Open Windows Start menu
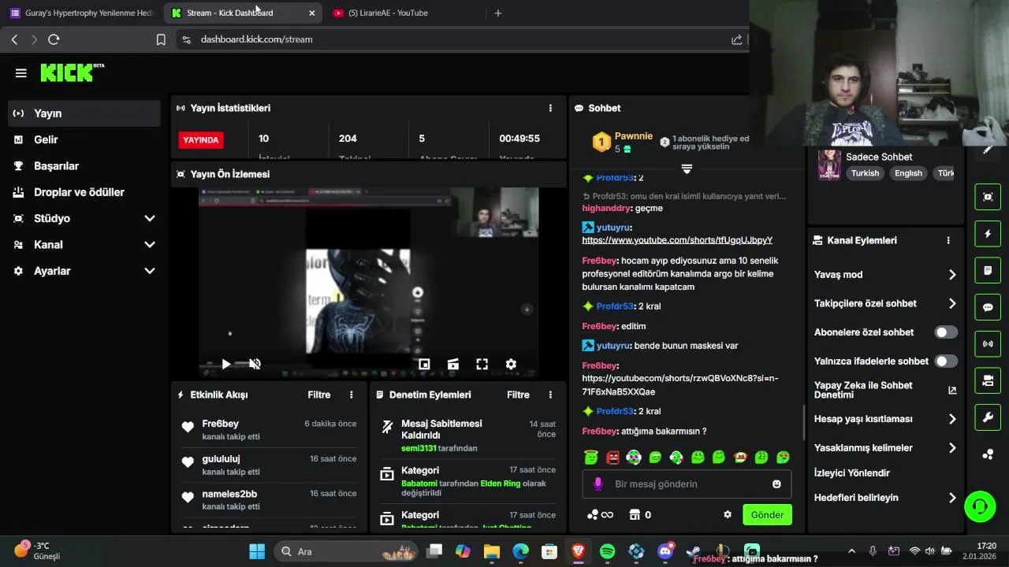 [257, 551]
